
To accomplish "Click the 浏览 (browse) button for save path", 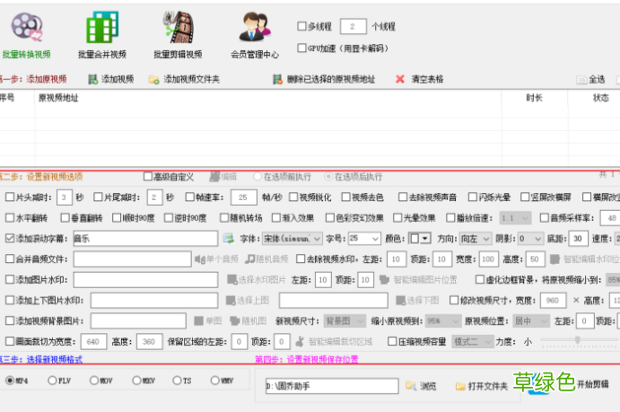I will 421,385.
